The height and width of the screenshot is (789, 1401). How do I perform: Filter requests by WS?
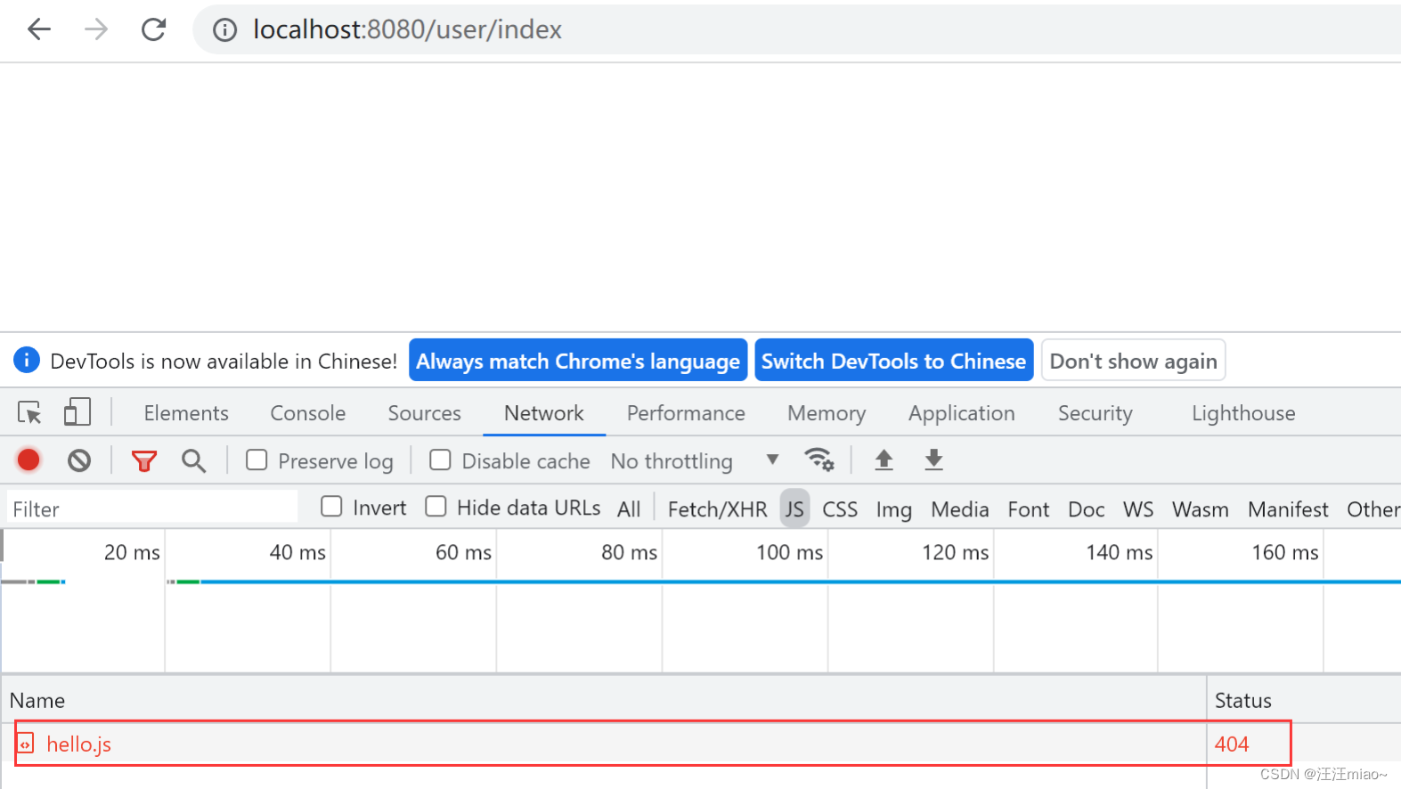coord(1138,509)
